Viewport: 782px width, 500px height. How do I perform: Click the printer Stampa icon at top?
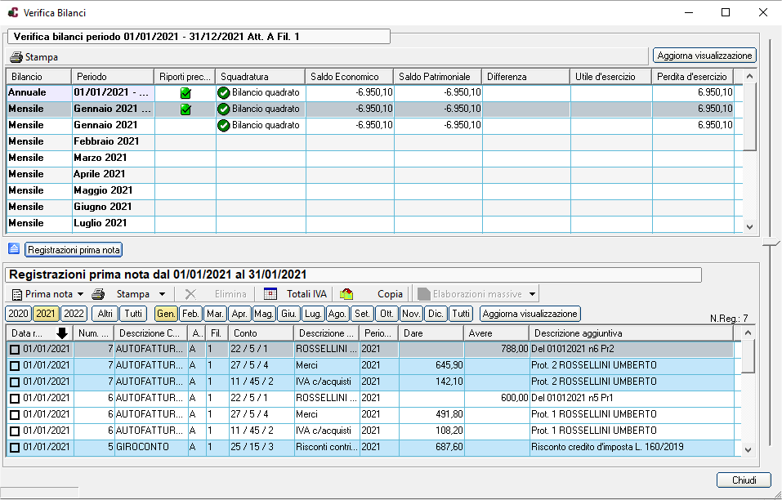click(x=16, y=57)
